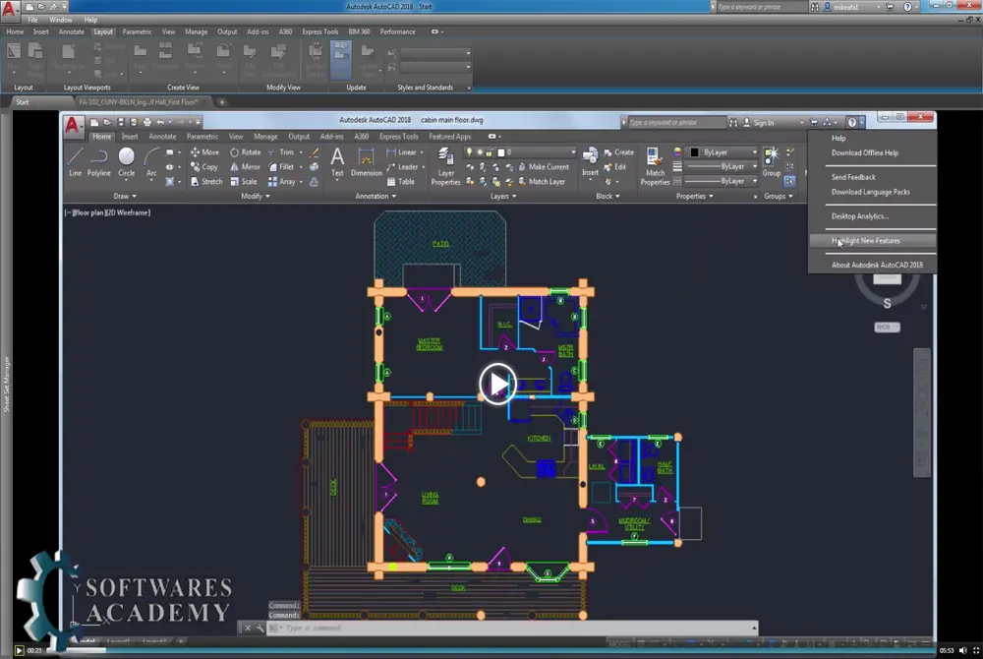Expand the Properties panel
Screen dimensions: 983x659
coord(695,197)
